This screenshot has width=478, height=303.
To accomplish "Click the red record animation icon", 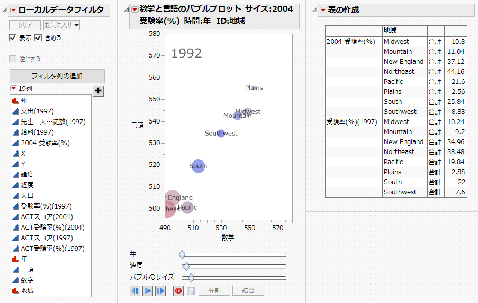I will tap(178, 291).
